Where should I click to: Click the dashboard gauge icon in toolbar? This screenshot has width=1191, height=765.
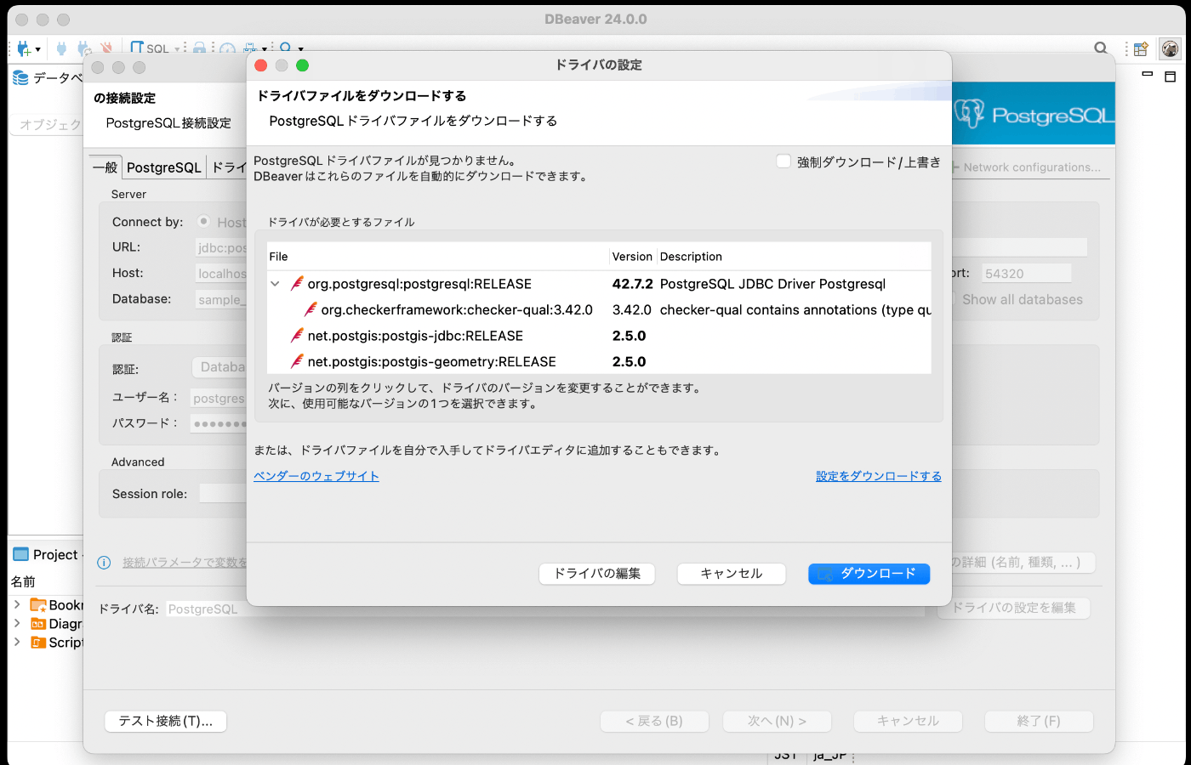227,49
